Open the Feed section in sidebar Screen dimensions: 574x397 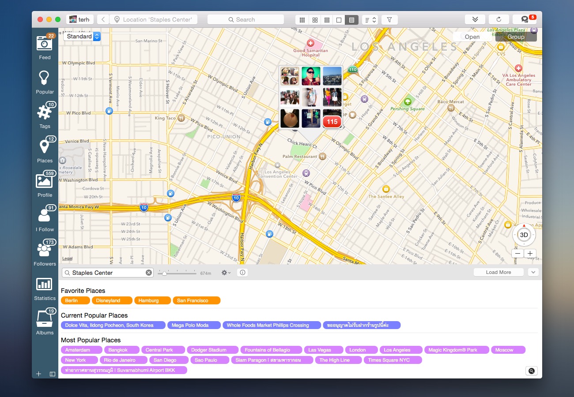pyautogui.click(x=45, y=47)
